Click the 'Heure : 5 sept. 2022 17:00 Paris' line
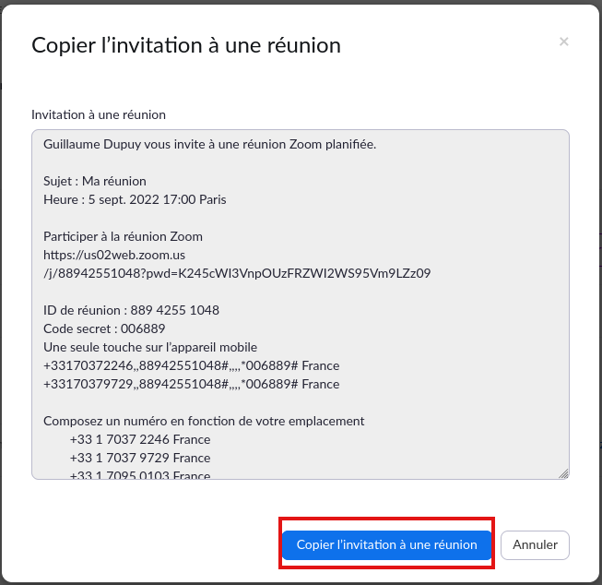 [135, 199]
